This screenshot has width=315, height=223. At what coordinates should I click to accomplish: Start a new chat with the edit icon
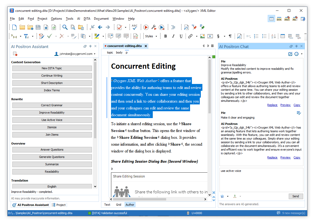tap(290, 54)
